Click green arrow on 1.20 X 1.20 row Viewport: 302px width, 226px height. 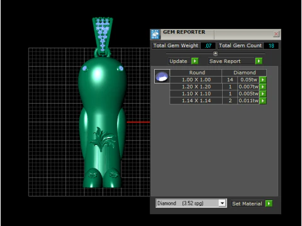tap(263, 87)
